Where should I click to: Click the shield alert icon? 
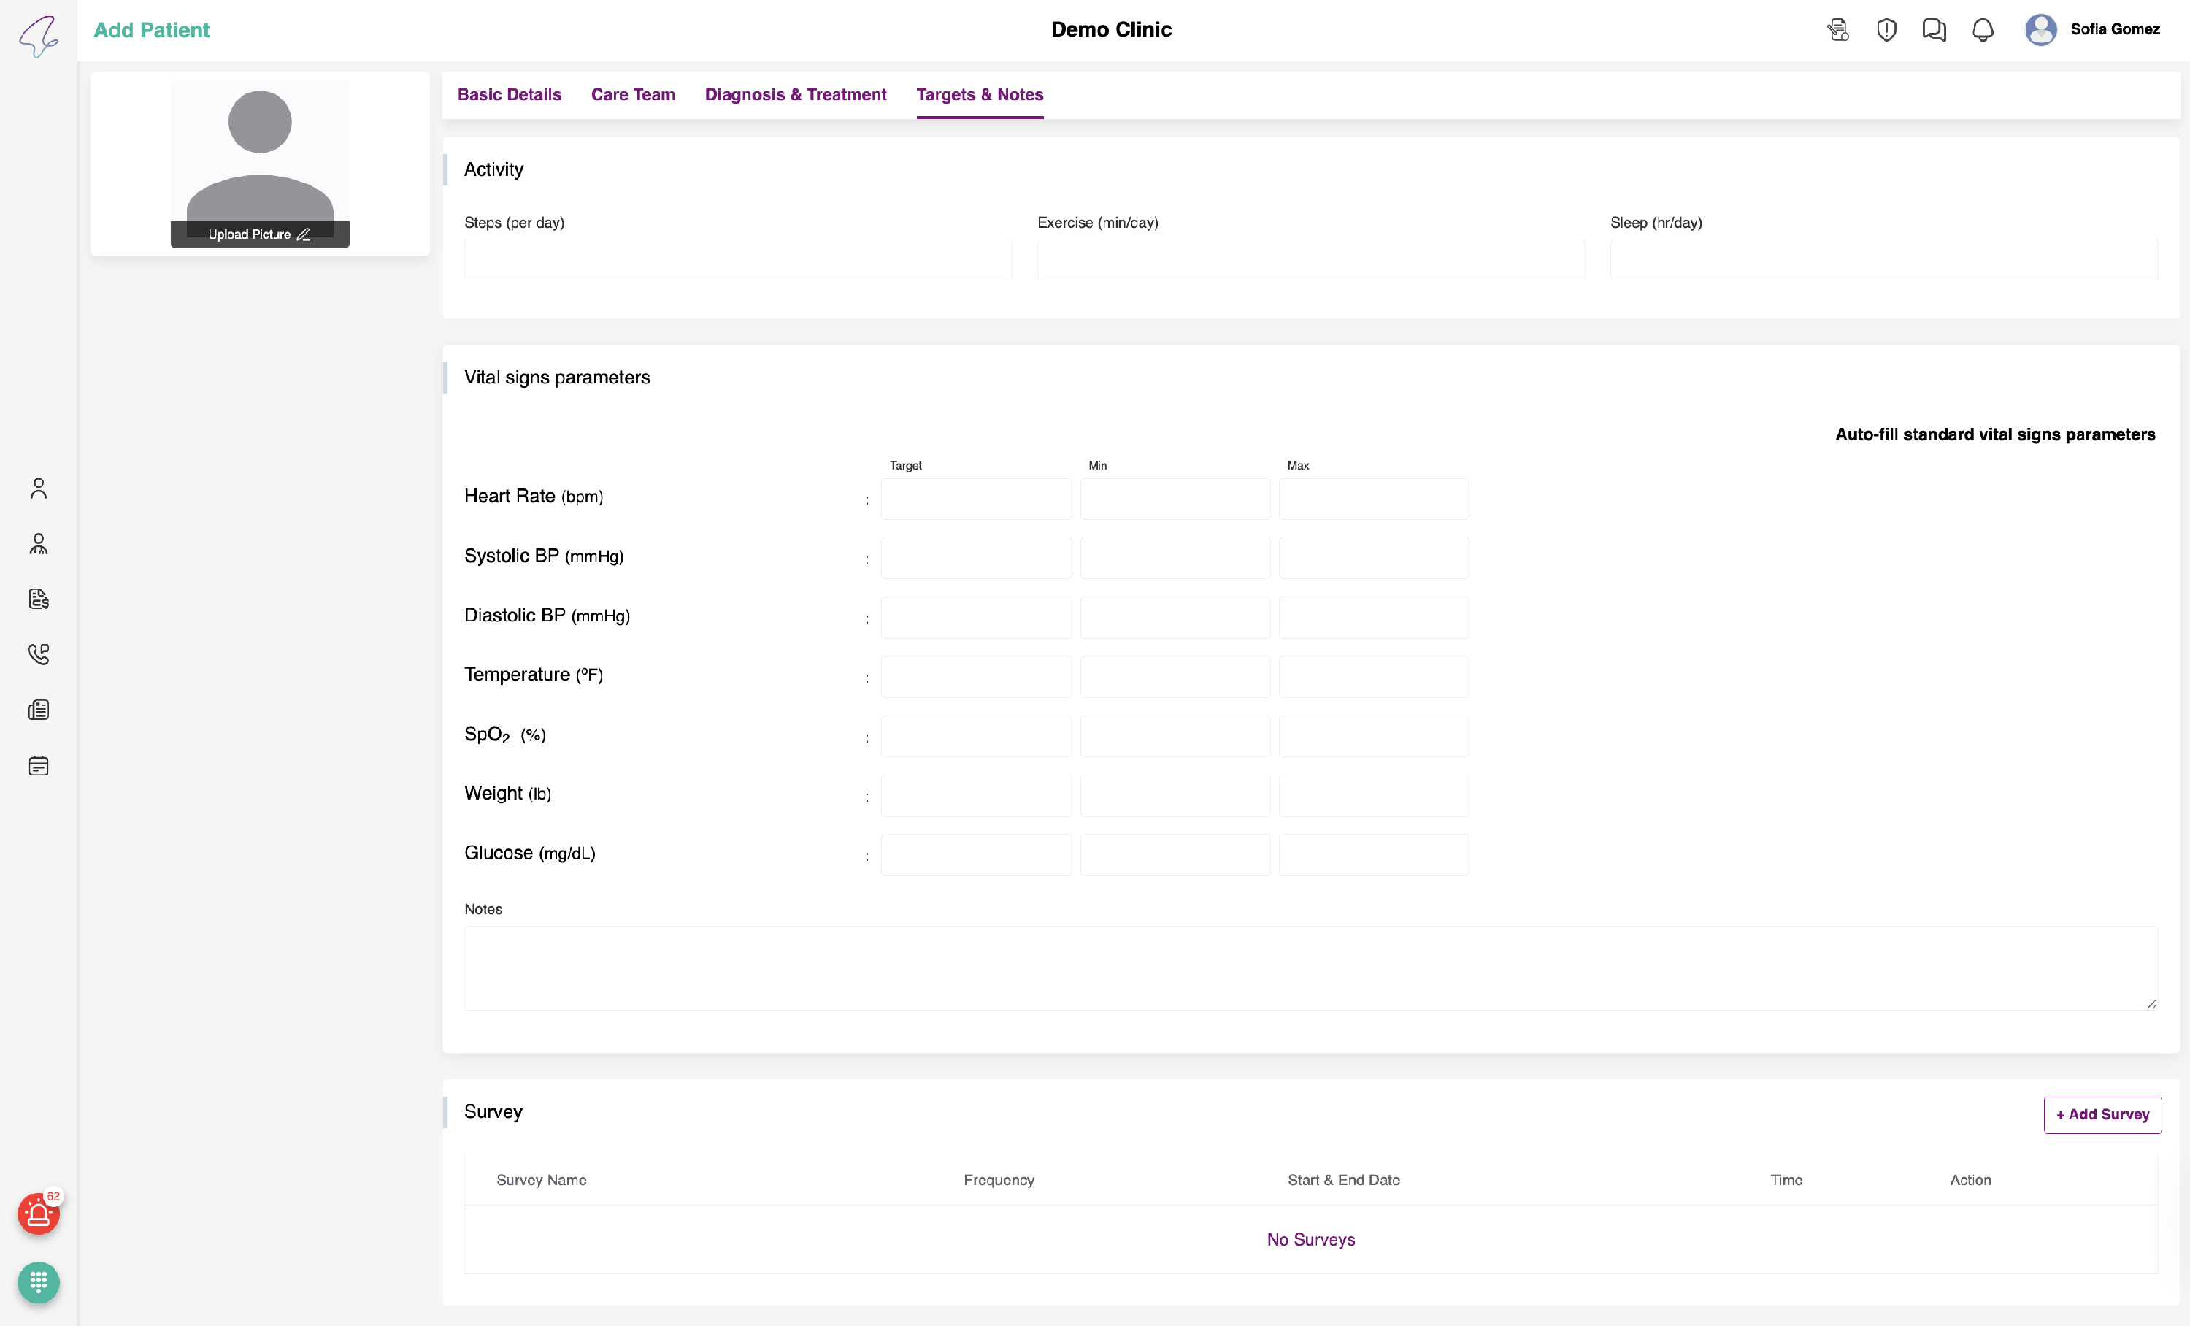(x=1886, y=30)
